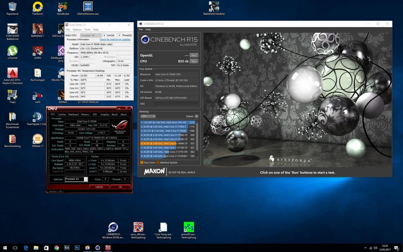
Task: Open the Core Temp.exe shortcut icon
Action: (163, 231)
